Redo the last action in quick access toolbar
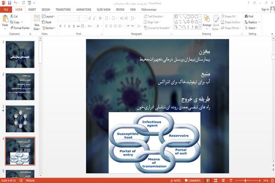 (x=23, y=3)
